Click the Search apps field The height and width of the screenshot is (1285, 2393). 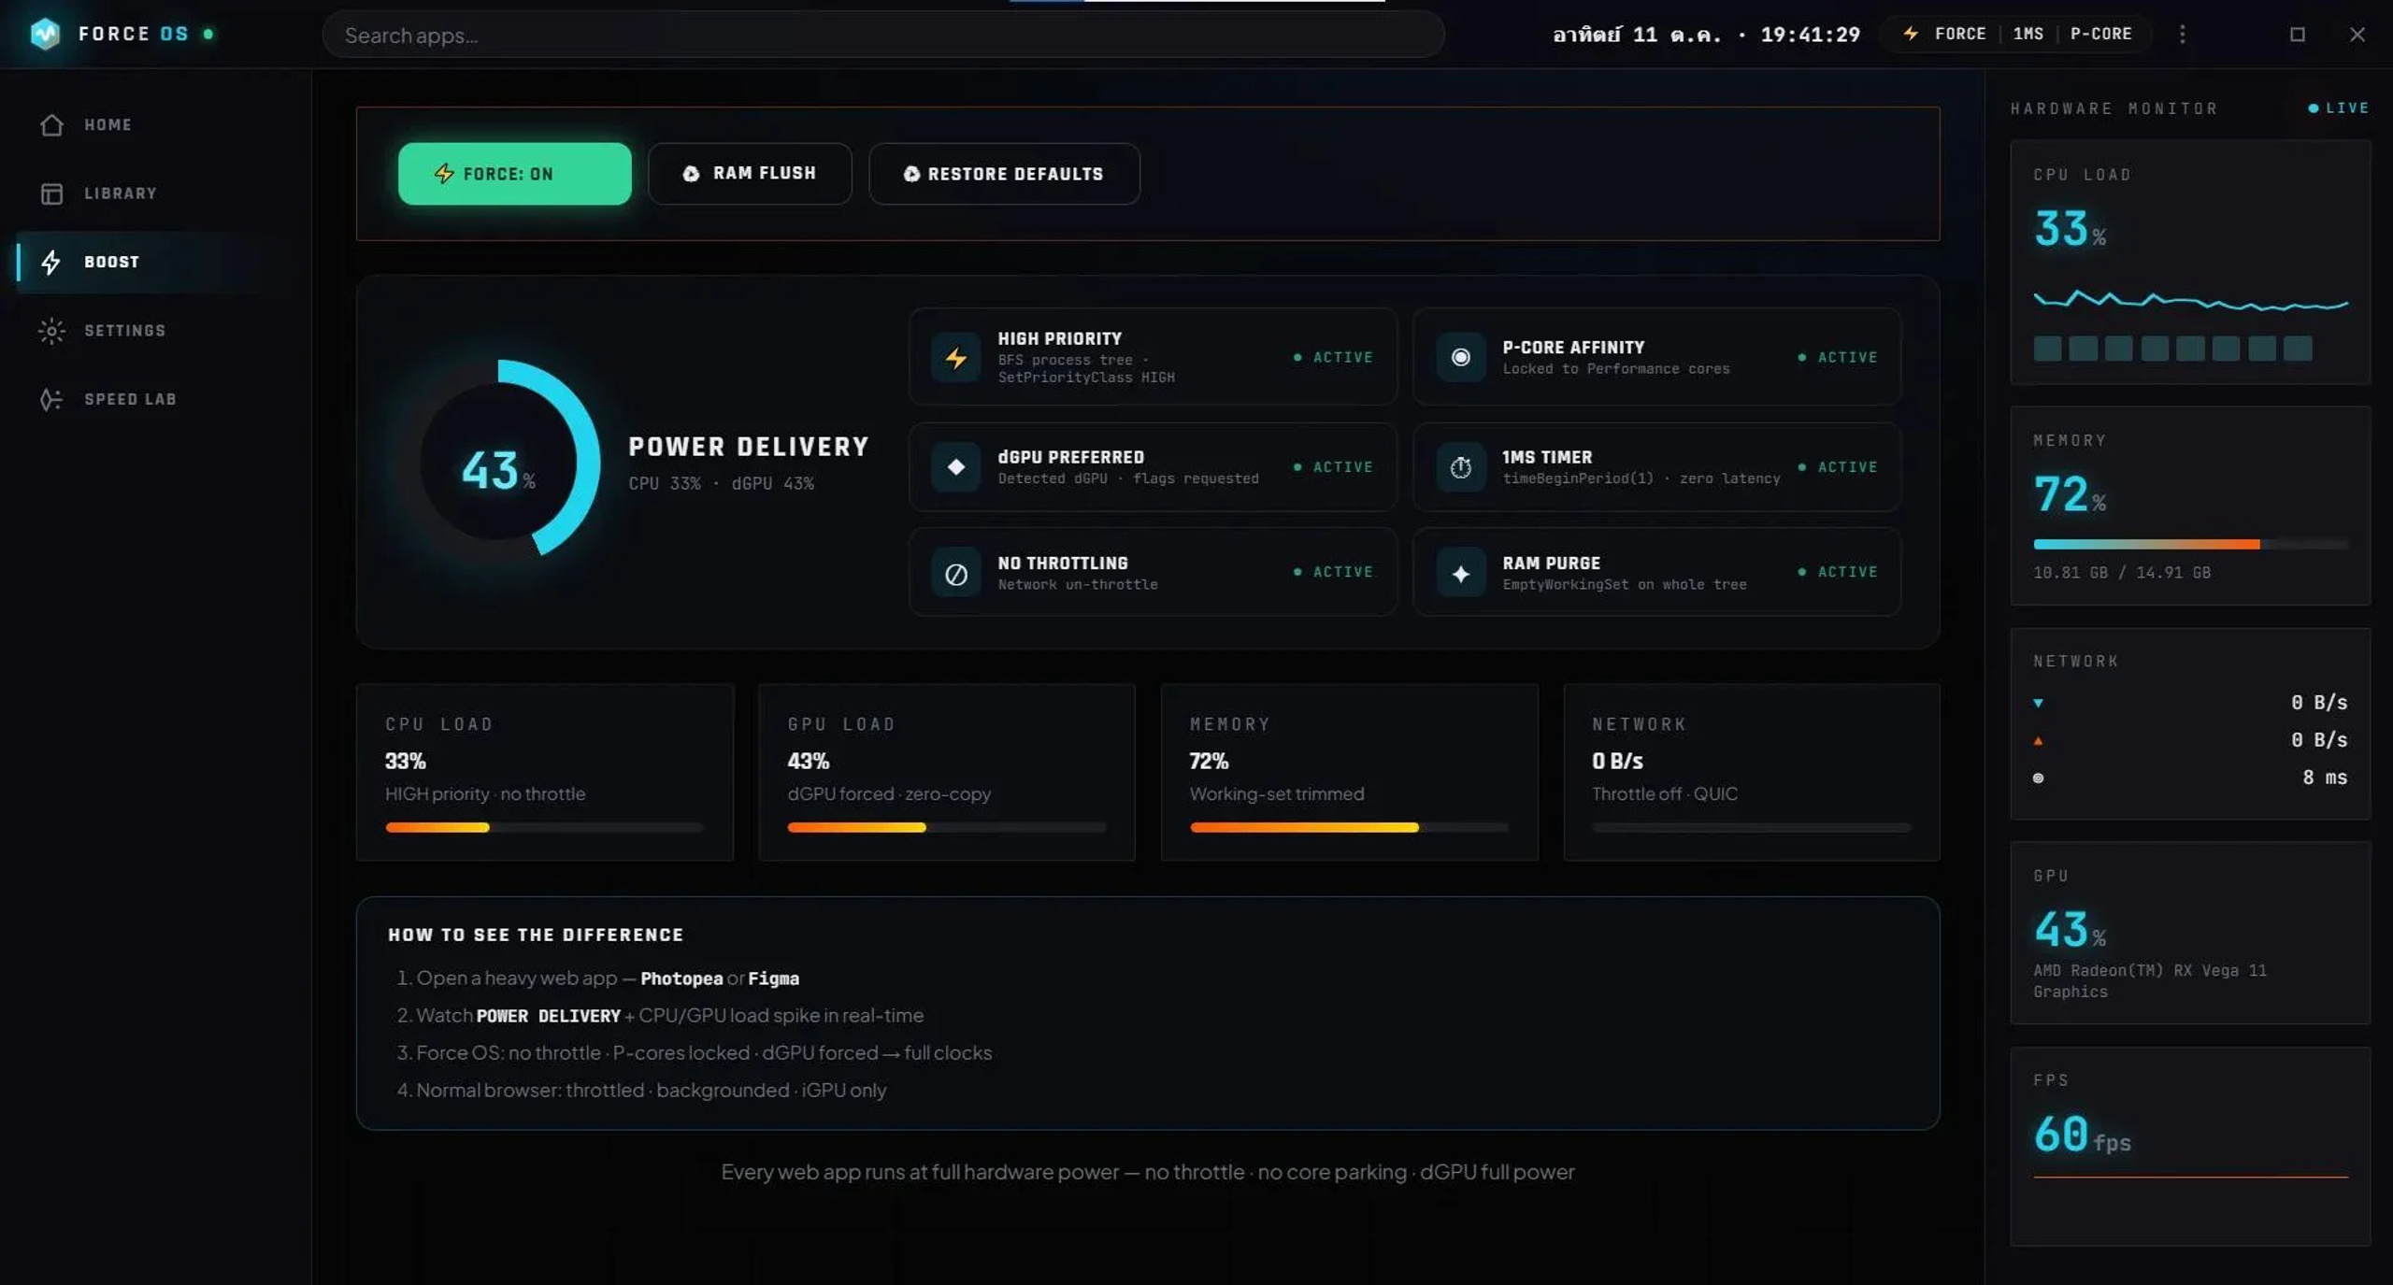[883, 35]
